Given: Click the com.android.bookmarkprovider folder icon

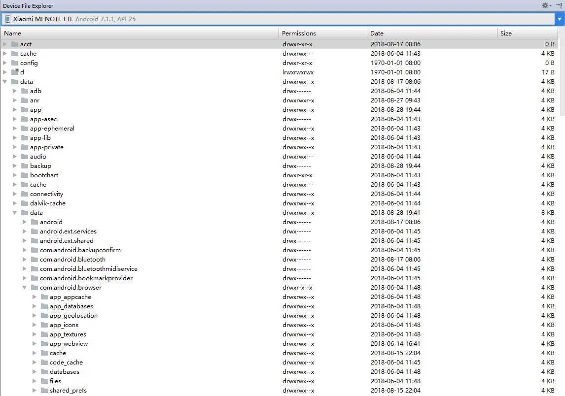Looking at the screenshot, I should point(35,278).
